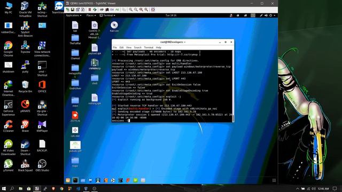Click the terminal 'sessions -l' input line

[x=121, y=121]
